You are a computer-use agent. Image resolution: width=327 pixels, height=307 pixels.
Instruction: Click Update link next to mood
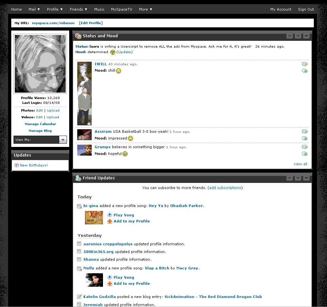pyautogui.click(x=125, y=52)
